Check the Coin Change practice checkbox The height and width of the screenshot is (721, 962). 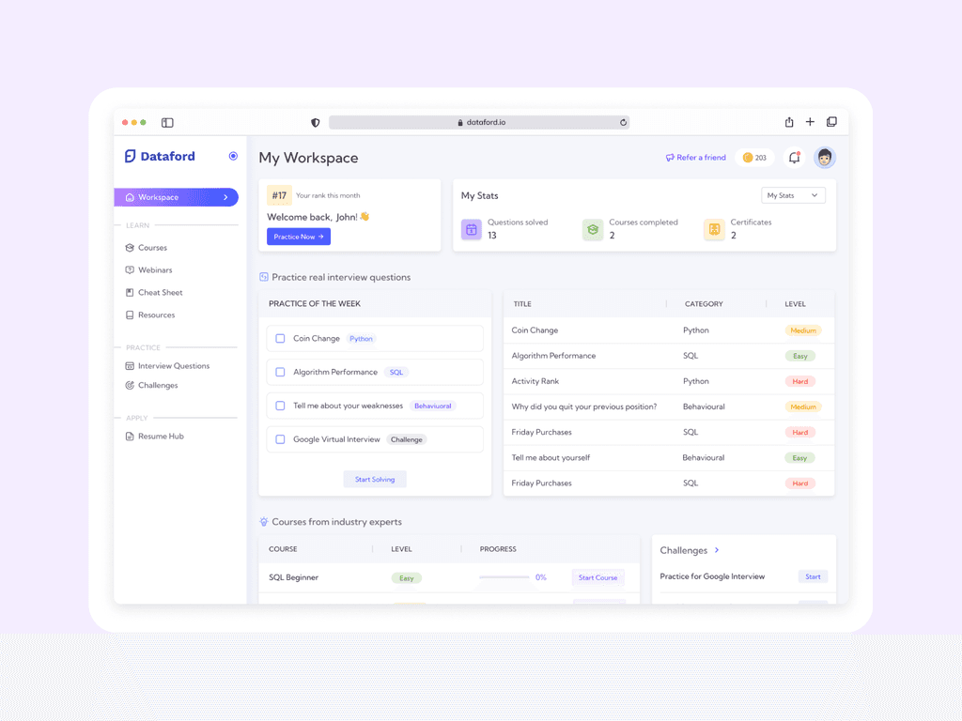280,338
